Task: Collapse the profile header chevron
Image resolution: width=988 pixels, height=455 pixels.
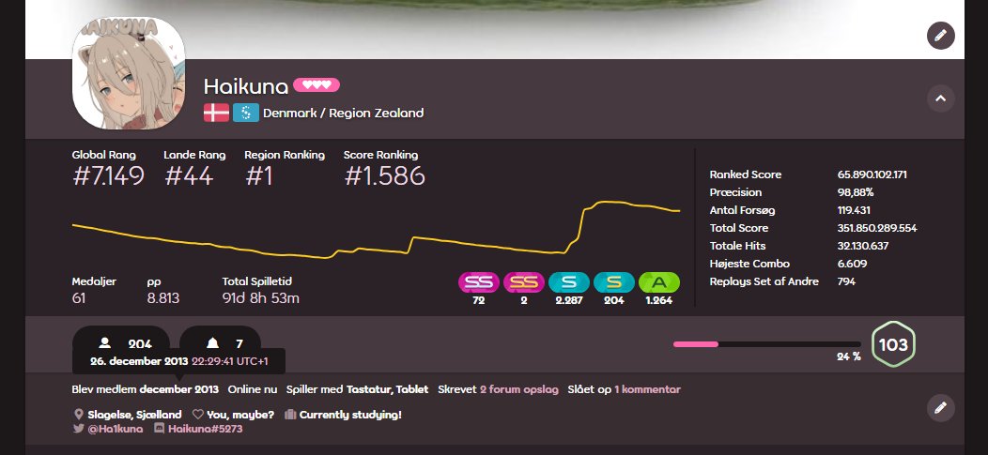Action: 940,99
